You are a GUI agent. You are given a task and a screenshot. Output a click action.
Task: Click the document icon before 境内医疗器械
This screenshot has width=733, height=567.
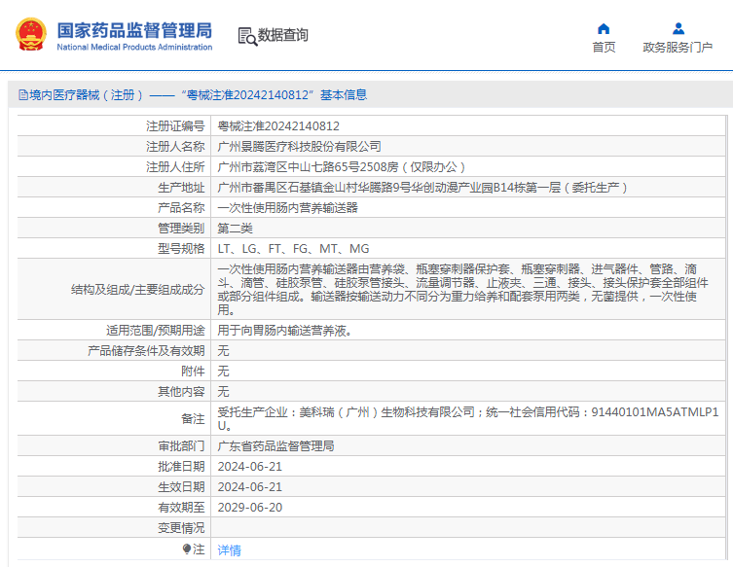[x=23, y=95]
